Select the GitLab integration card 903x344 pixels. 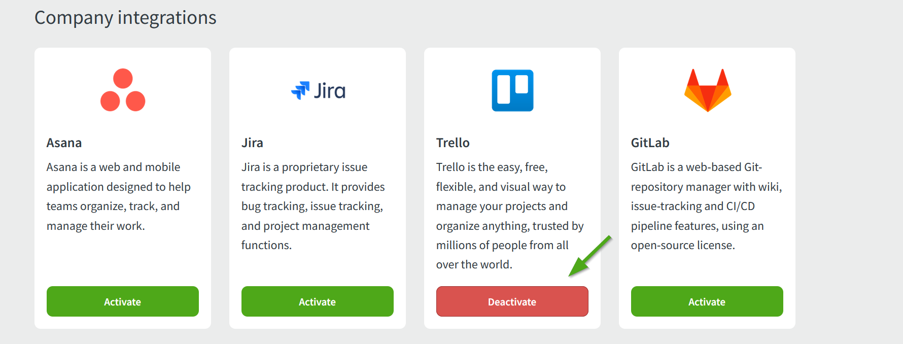click(x=707, y=188)
